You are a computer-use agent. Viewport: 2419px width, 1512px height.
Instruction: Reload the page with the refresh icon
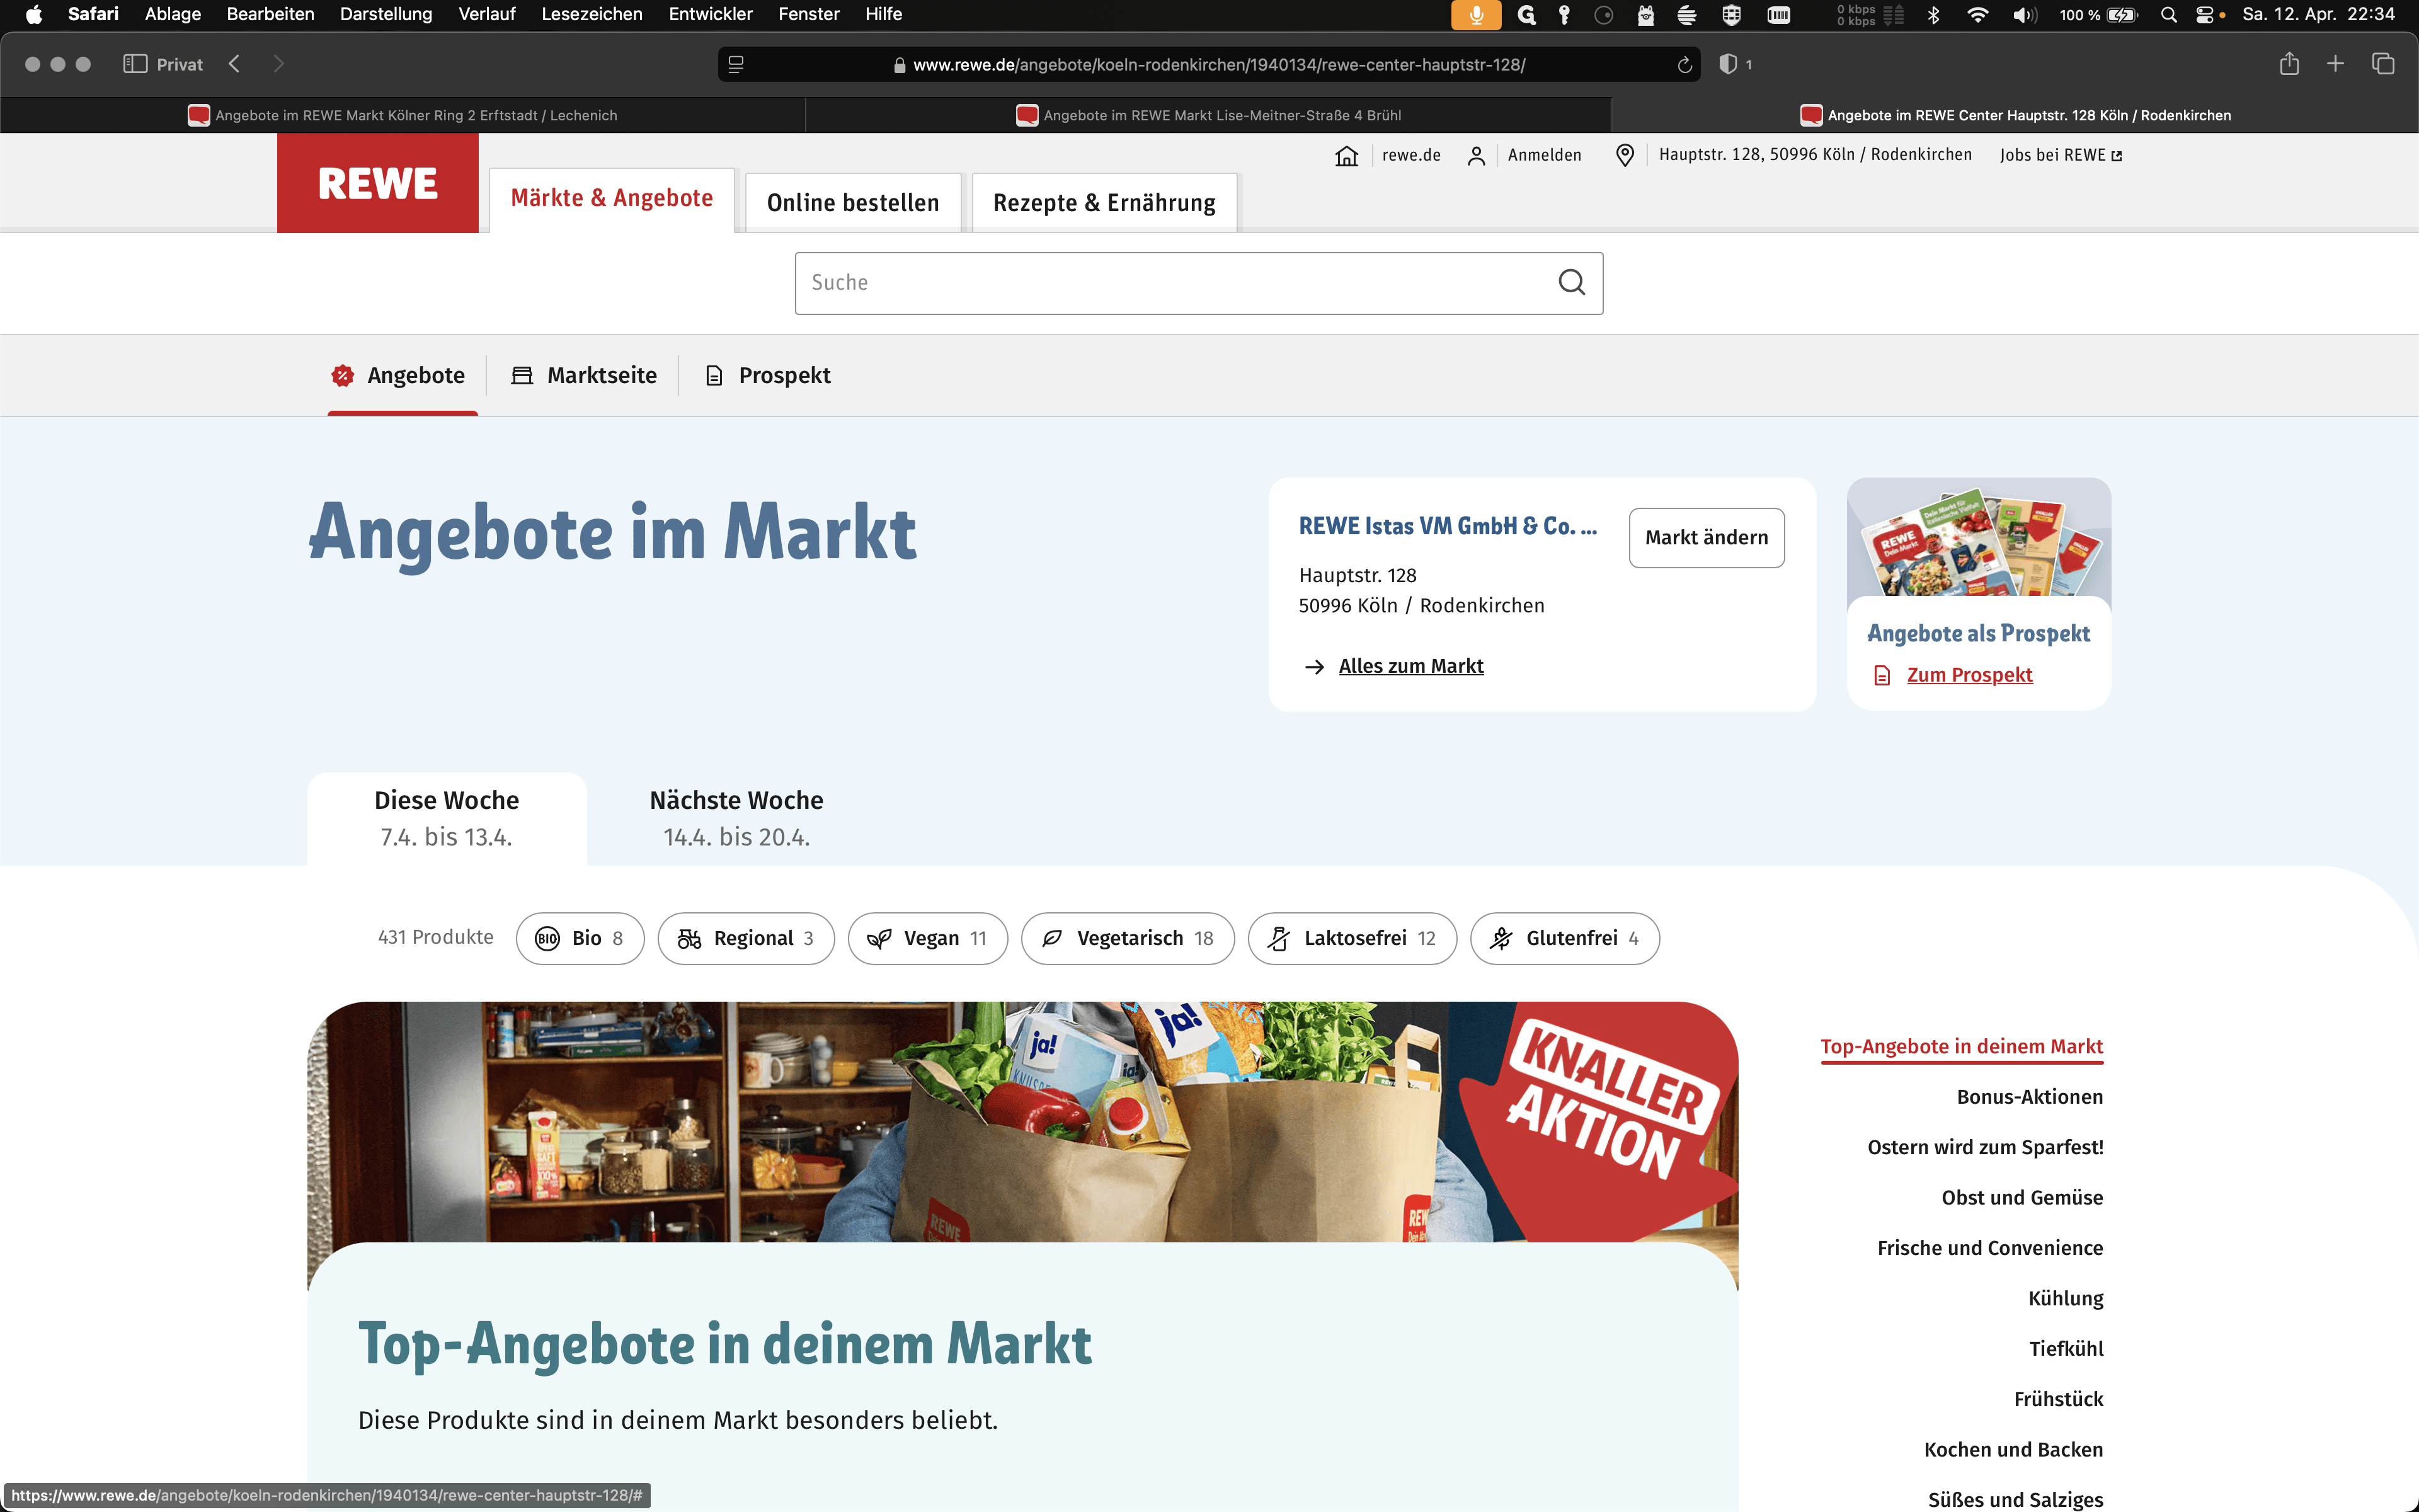(x=1684, y=65)
